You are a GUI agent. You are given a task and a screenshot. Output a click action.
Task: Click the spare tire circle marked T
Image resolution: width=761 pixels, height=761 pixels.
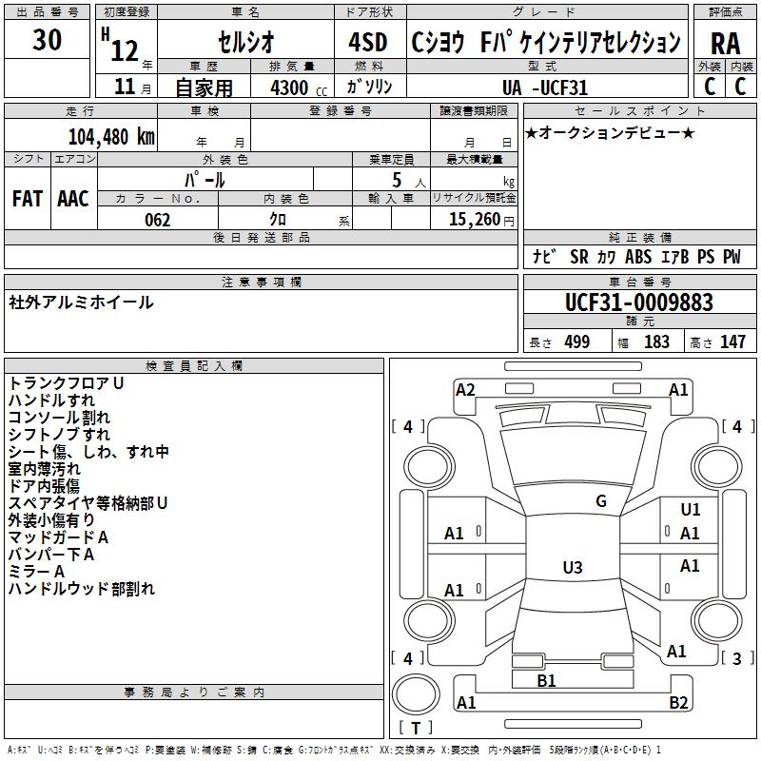tap(416, 694)
